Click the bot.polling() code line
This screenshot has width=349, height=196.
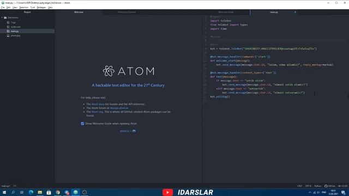click(x=220, y=97)
